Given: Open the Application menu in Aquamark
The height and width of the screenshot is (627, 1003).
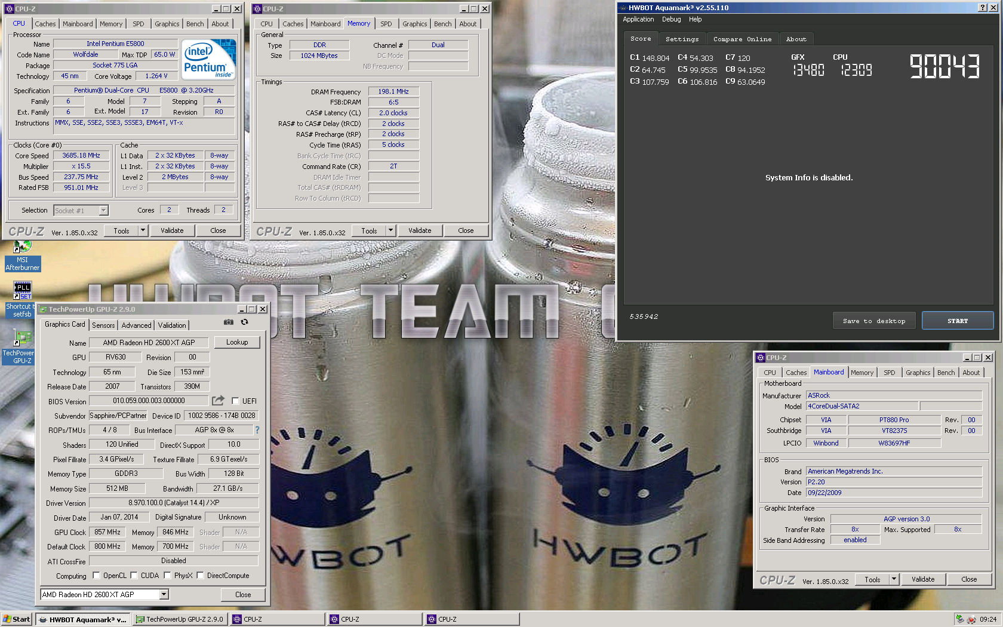Looking at the screenshot, I should pos(638,19).
